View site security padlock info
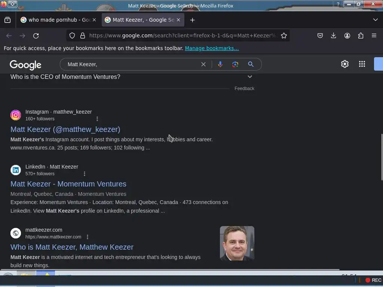The height and width of the screenshot is (287, 383). (x=83, y=36)
